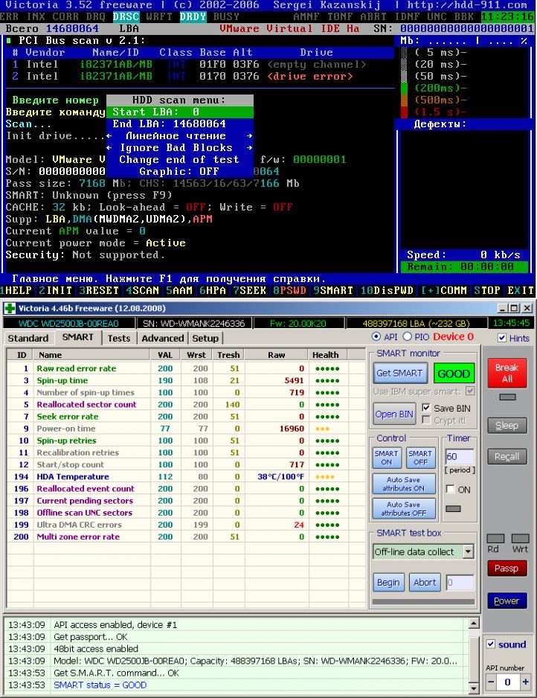Select the Reallocated sector count row
Image resolution: width=537 pixels, height=698 pixels.
tap(186, 404)
